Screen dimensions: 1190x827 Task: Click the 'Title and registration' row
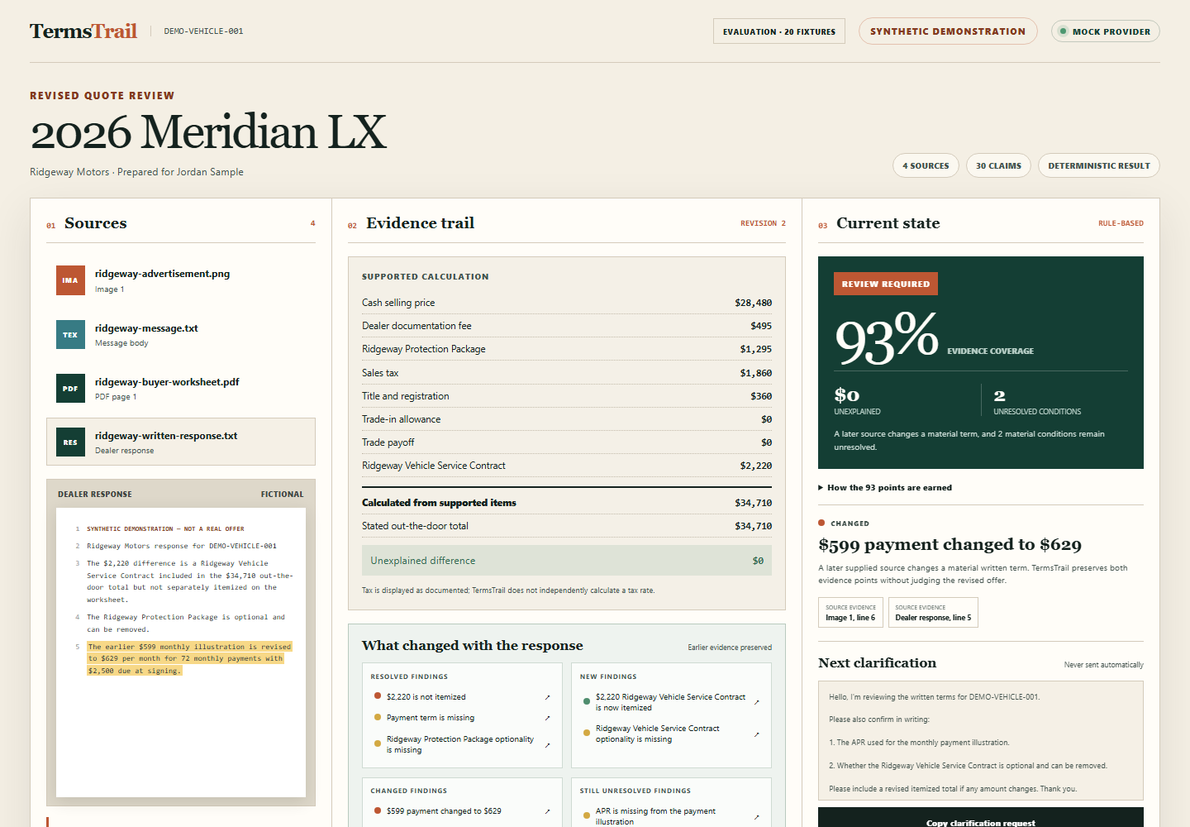point(567,396)
